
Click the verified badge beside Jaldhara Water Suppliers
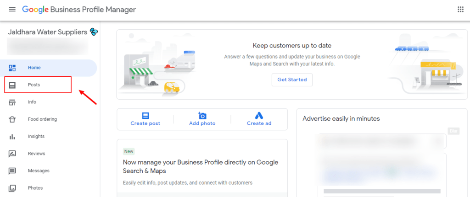pos(94,32)
